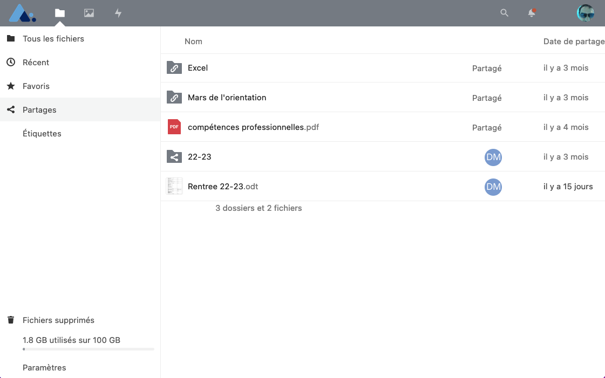Open Mars de l'orientation folder
Image resolution: width=605 pixels, height=378 pixels.
pos(227,98)
